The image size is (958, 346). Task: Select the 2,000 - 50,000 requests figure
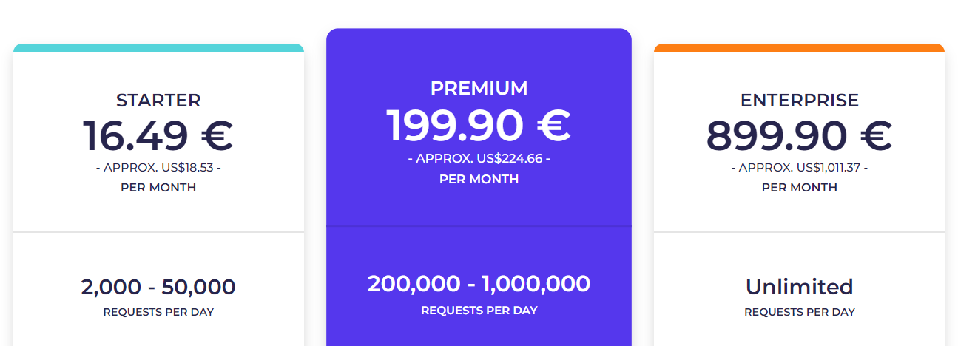158,287
